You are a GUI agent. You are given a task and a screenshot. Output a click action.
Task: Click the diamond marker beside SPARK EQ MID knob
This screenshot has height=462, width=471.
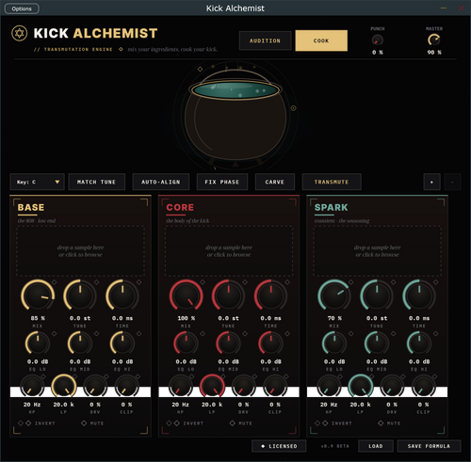[x=394, y=334]
